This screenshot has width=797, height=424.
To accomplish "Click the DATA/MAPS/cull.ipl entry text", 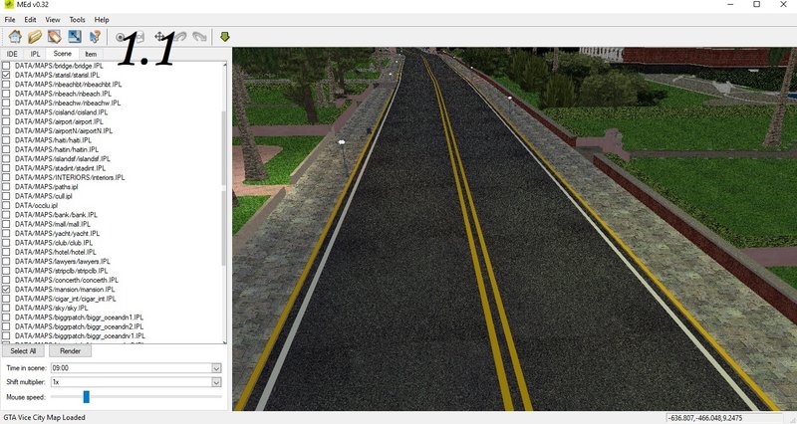I will click(x=43, y=196).
